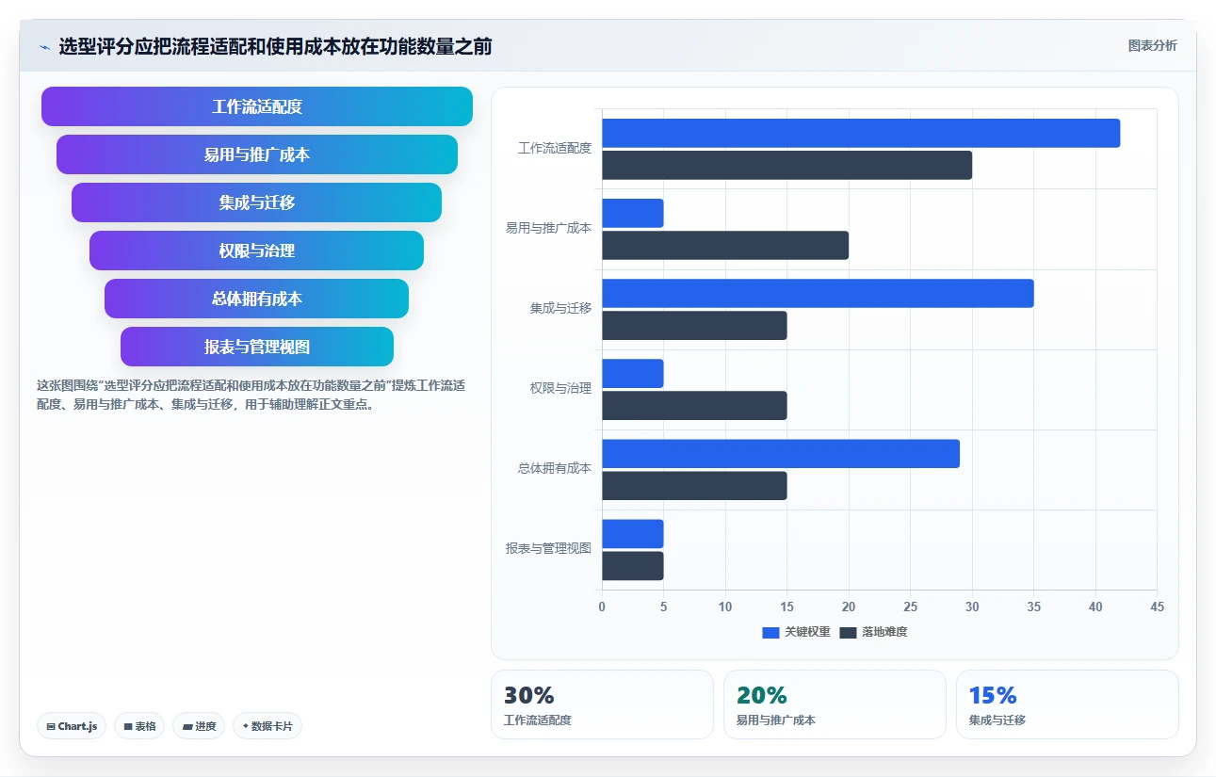The height and width of the screenshot is (777, 1216).
Task: Select the 集成与迁移 funnel bar
Action: click(x=257, y=202)
